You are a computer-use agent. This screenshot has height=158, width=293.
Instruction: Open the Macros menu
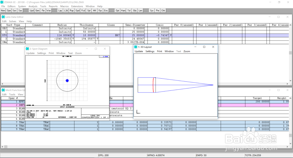(64, 6)
